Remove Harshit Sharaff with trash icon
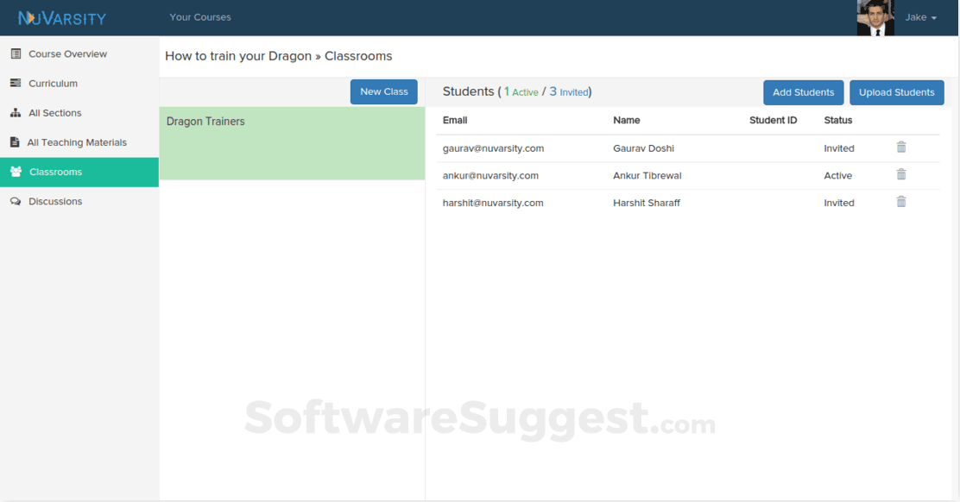This screenshot has height=502, width=960. (901, 202)
